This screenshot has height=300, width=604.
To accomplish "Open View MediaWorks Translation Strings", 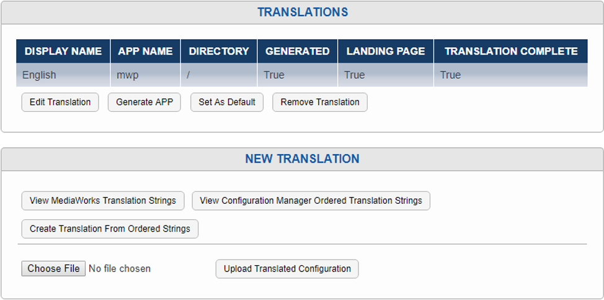I will [103, 201].
